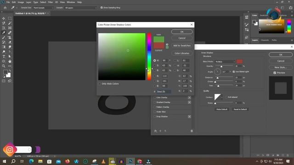Select the Path Selection tool
This screenshot has height=165, width=294.
[10, 56]
